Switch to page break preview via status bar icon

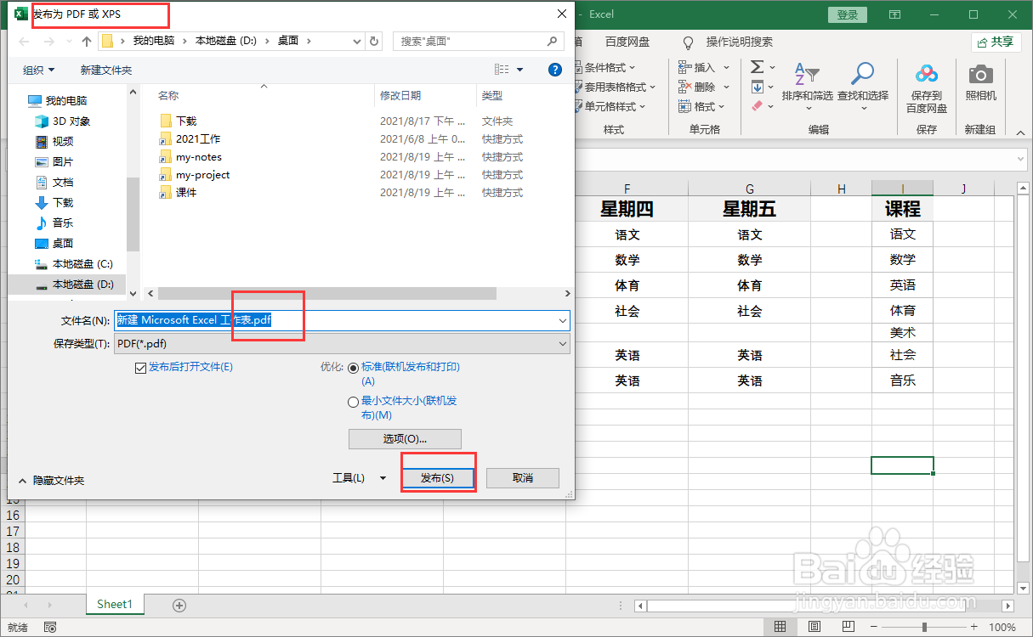click(849, 626)
